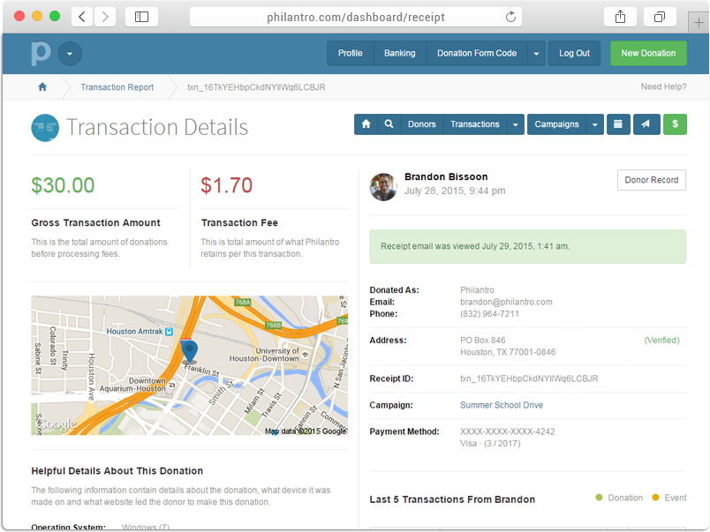This screenshot has width=710, height=532.
Task: Click the XXXX-XXXX-XXXX-4242 card number
Action: pyautogui.click(x=507, y=431)
